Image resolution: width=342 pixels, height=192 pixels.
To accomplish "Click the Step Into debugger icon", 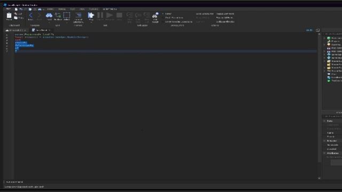I will click(x=129, y=15).
